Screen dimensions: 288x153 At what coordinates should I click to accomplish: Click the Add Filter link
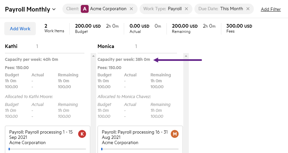click(271, 9)
